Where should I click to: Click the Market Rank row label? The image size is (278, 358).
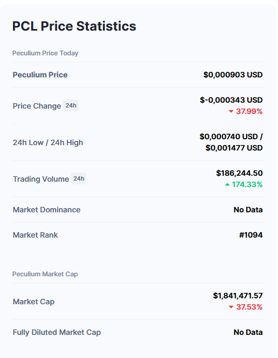click(x=36, y=235)
